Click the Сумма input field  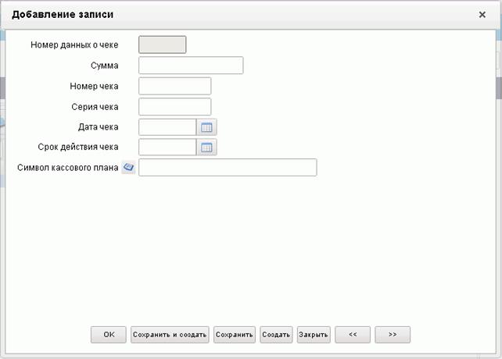pyautogui.click(x=191, y=66)
